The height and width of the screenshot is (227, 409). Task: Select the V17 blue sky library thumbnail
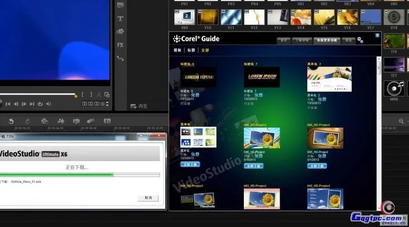coord(371,17)
